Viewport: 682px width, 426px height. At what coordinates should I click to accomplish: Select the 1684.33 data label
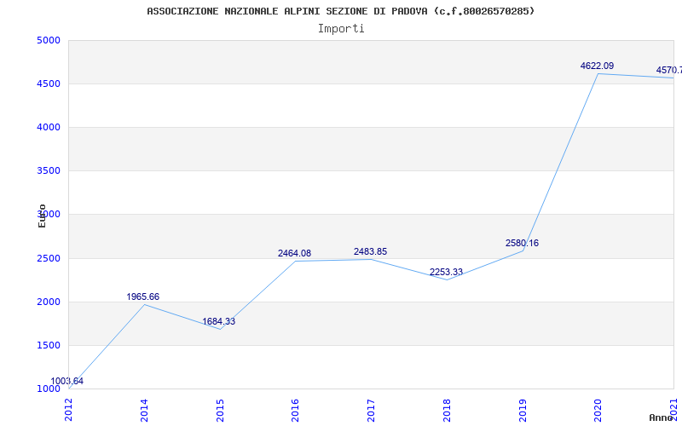click(x=219, y=322)
